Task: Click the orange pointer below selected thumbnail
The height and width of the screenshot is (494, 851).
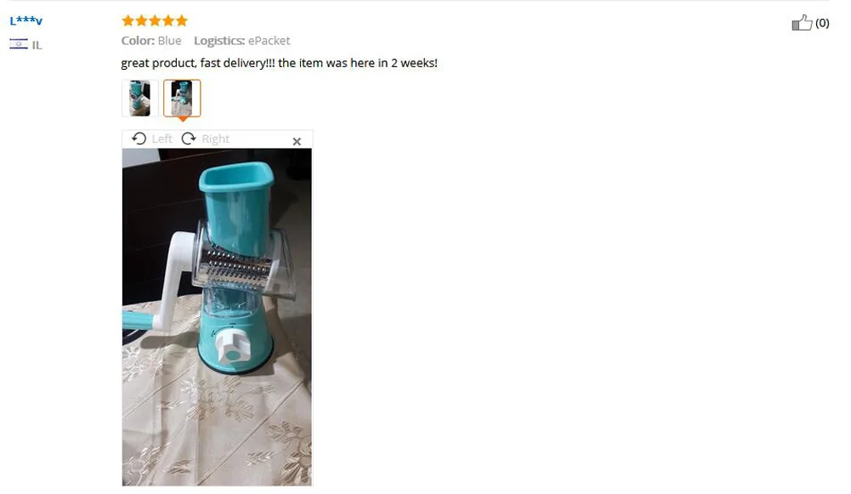Action: (x=183, y=118)
